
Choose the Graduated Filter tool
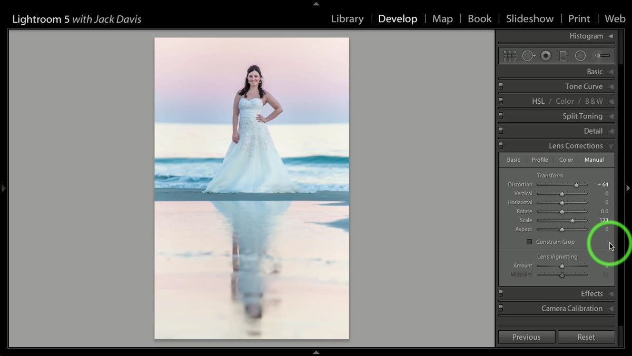tap(562, 55)
